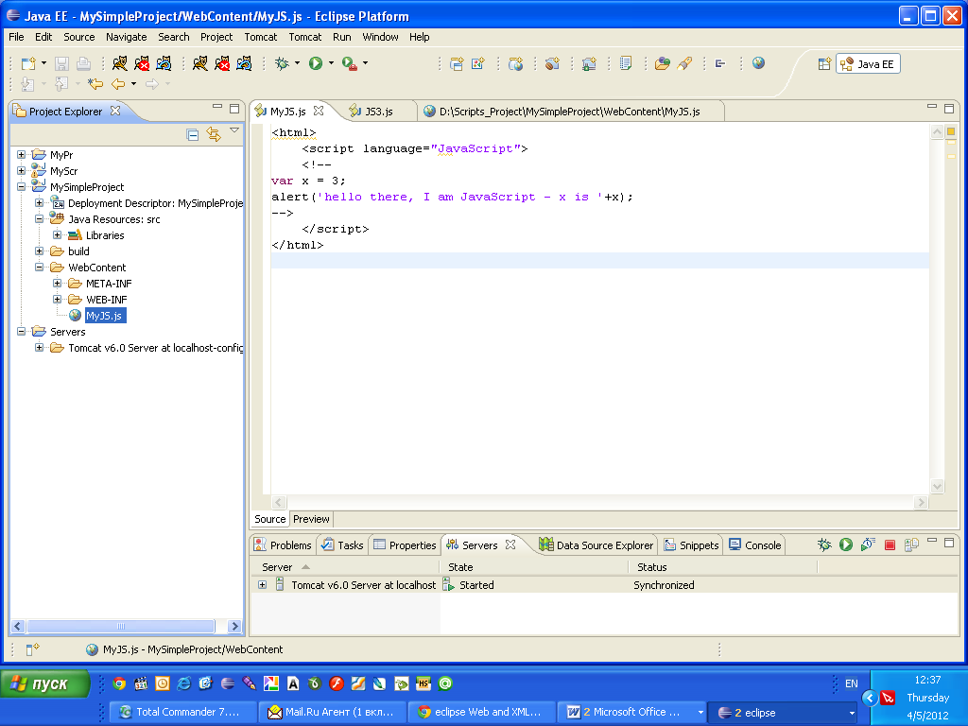Click the New JPA persistence icon
The height and width of the screenshot is (726, 968).
click(589, 63)
